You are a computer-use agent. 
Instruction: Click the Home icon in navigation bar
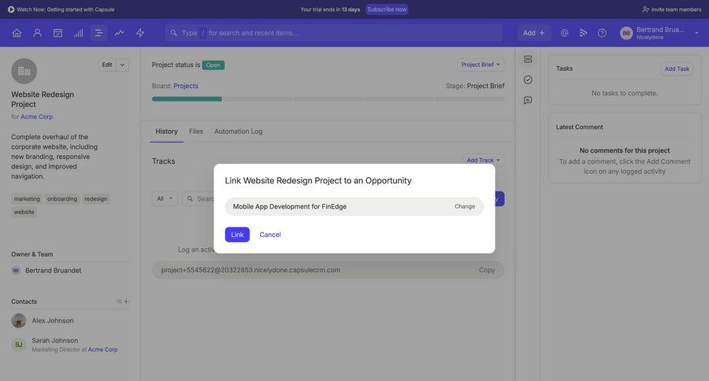17,33
